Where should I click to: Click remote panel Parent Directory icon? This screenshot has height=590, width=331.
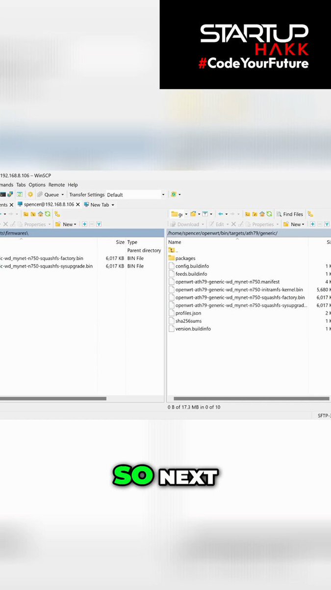(248, 214)
